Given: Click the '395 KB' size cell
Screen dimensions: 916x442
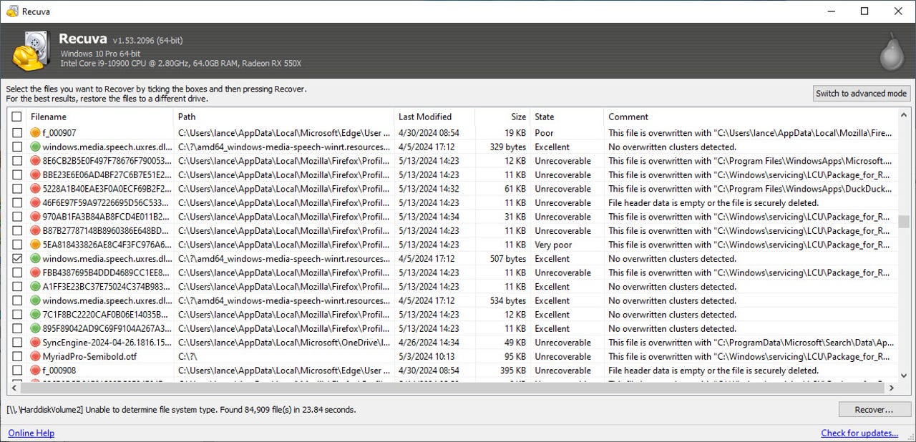Looking at the screenshot, I should 512,370.
